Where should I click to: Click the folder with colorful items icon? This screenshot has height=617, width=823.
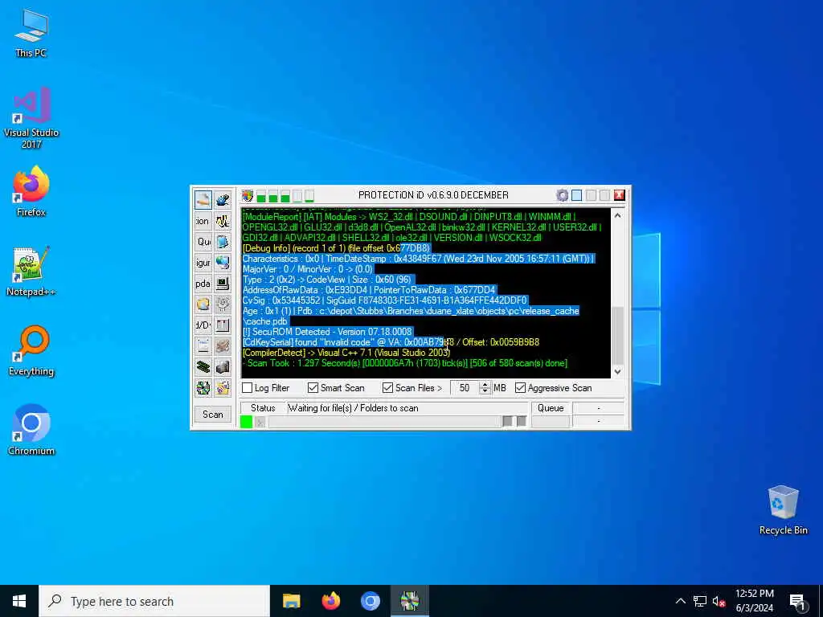(x=223, y=388)
